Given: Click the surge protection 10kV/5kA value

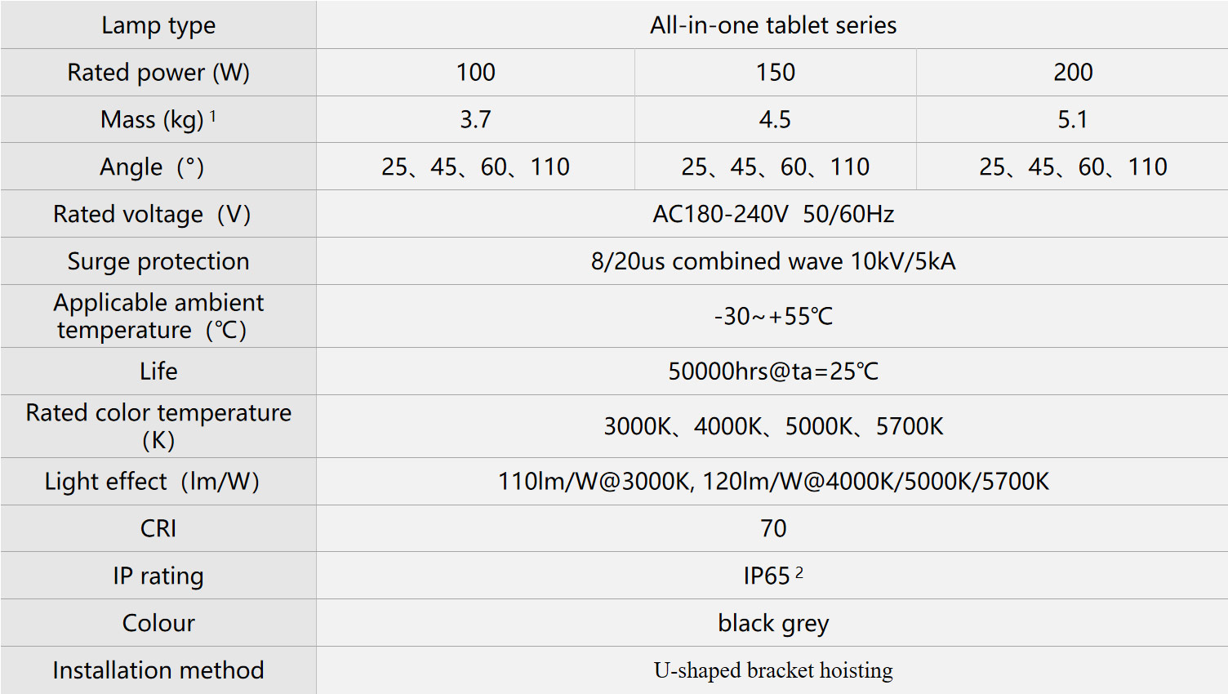Looking at the screenshot, I should 772,261.
